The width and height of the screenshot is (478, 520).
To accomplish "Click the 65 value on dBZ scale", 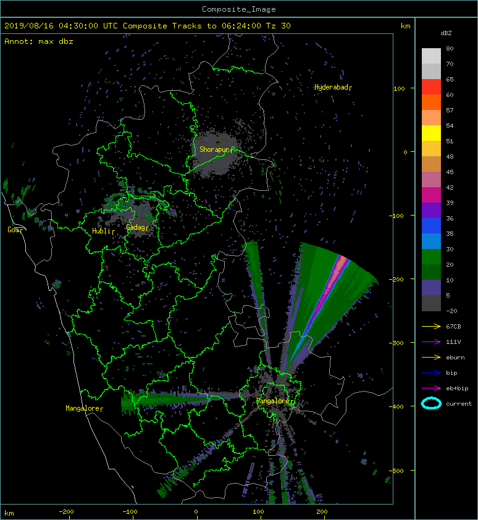I will click(x=450, y=79).
